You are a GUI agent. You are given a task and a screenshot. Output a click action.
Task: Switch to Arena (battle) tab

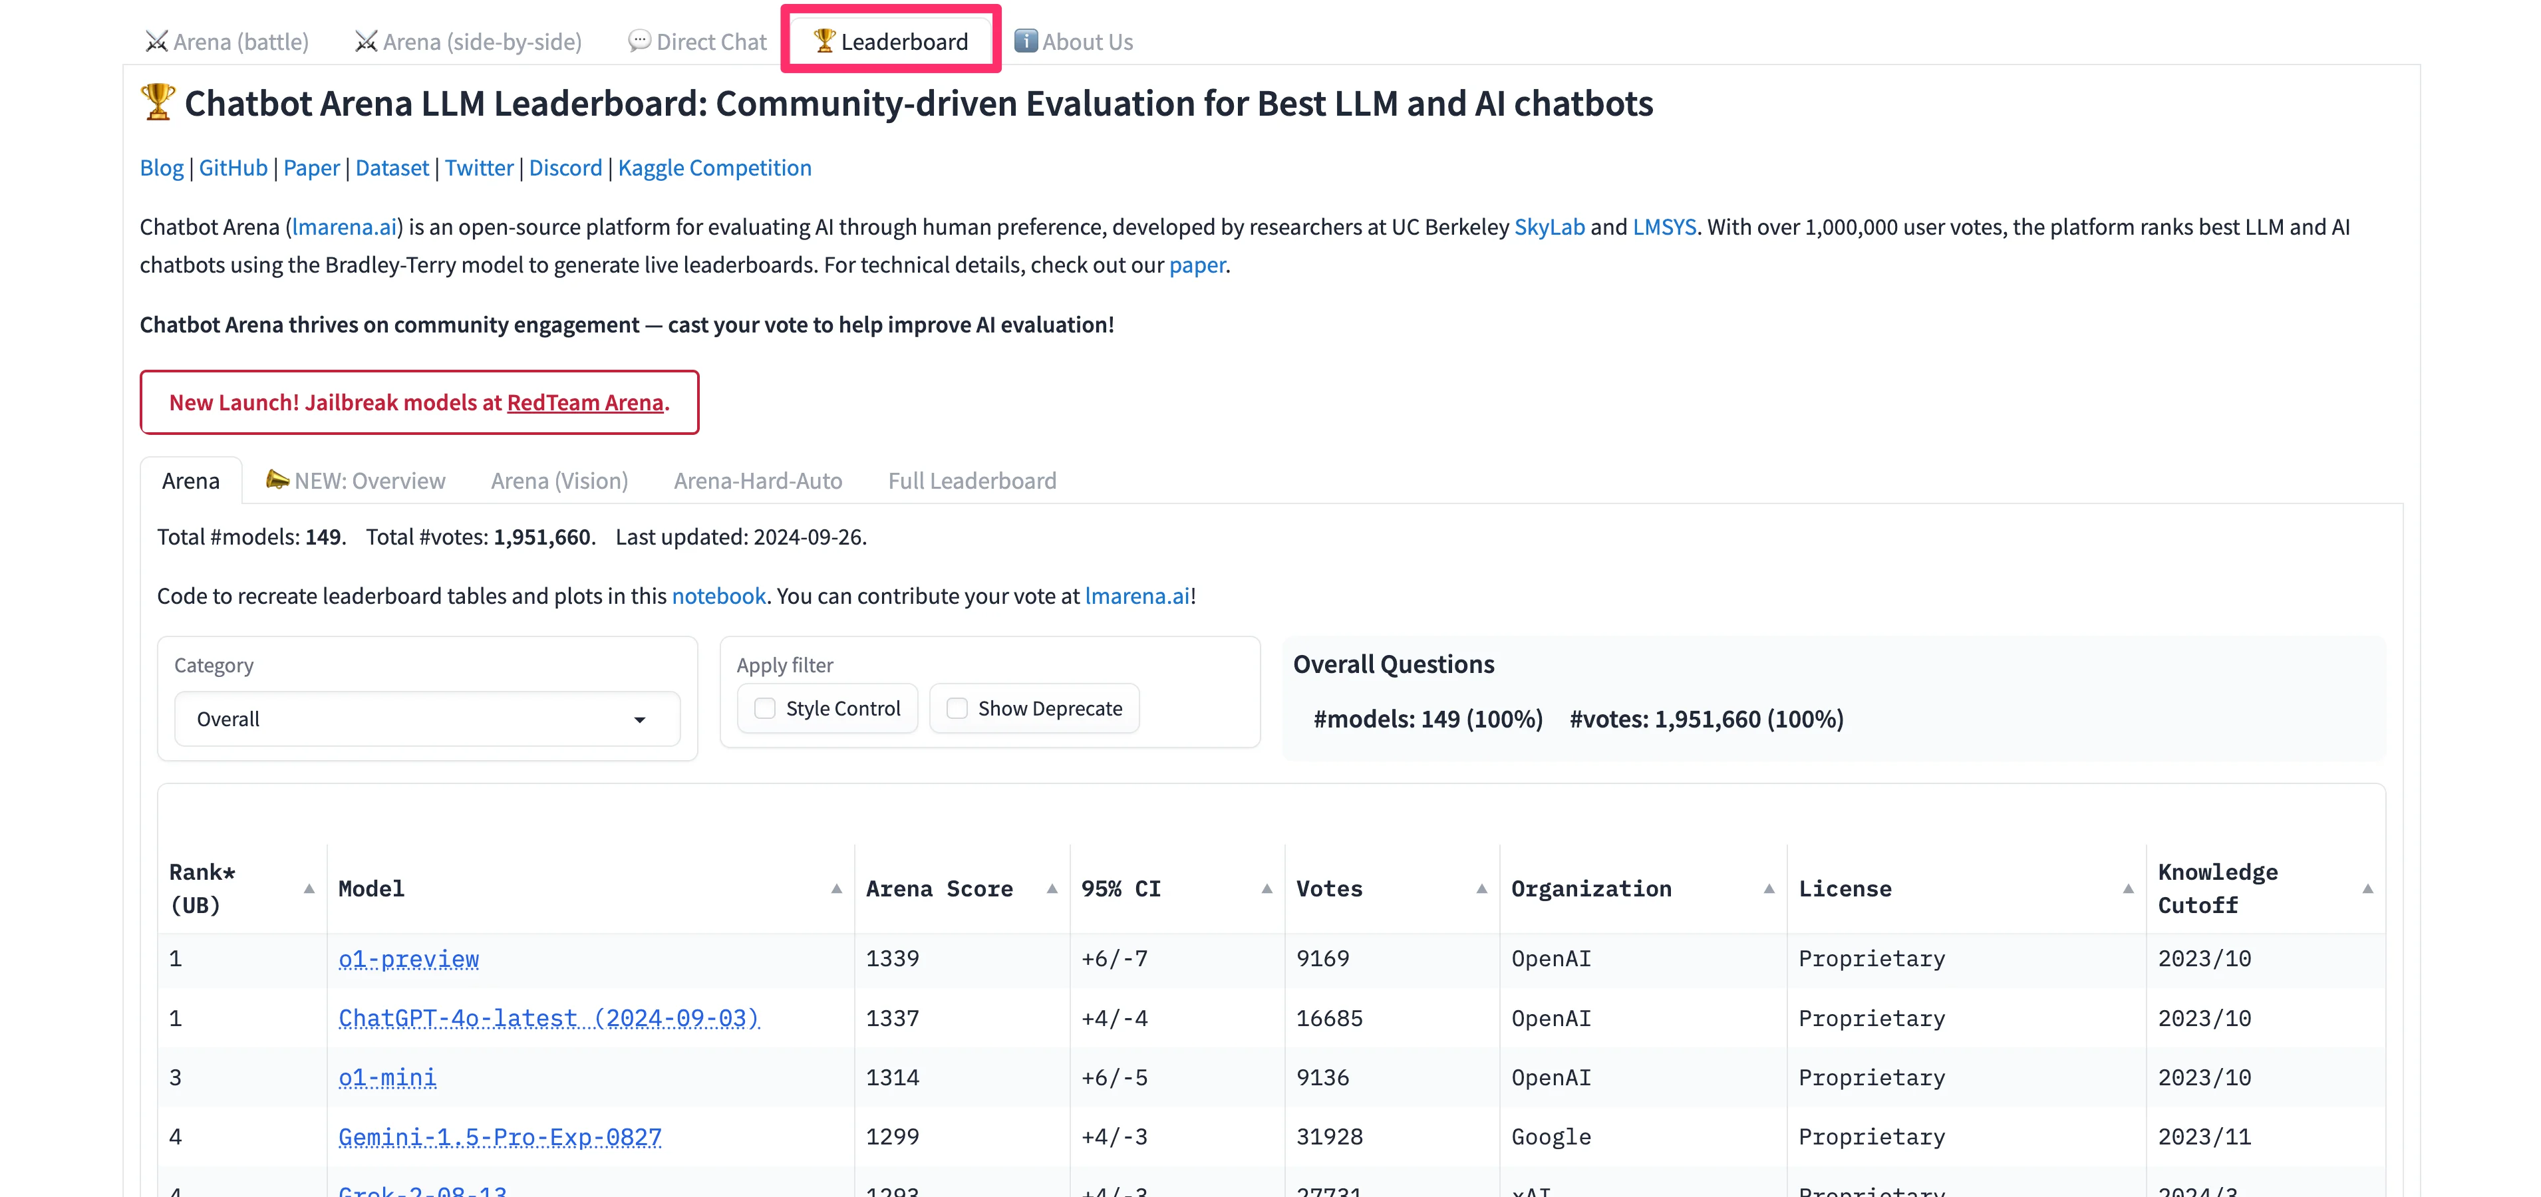[227, 41]
